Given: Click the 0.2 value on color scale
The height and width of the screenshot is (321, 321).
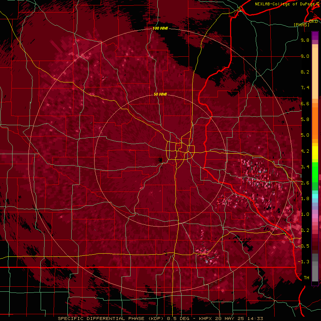Looking at the screenshot, I should coord(305,230).
